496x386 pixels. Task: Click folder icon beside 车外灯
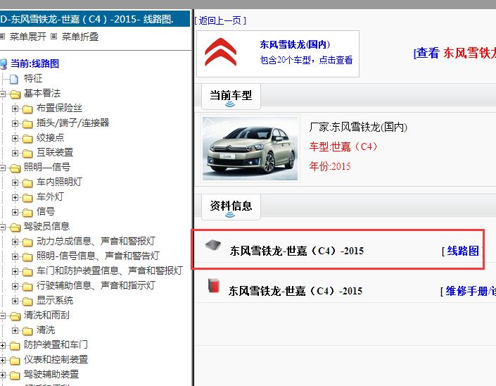27,198
